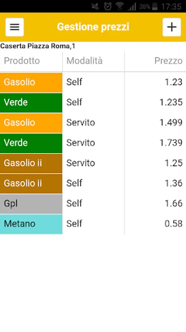Tap the signal strength status icon
The image size is (186, 332).
[x=132, y=6]
